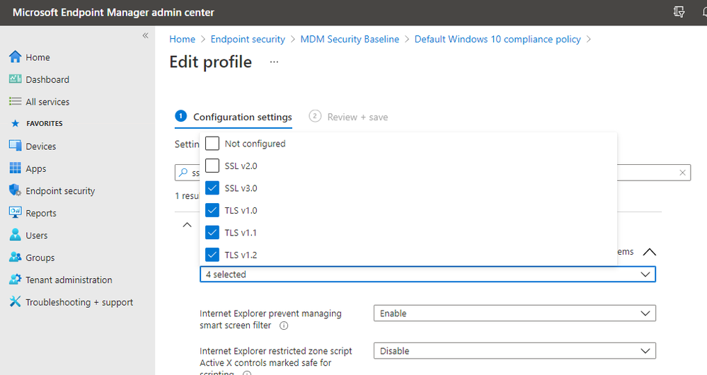
Task: Enable the SSL v2.0 checkbox
Action: click(212, 166)
